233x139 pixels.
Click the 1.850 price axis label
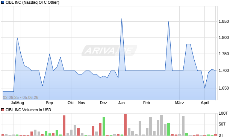(224, 22)
